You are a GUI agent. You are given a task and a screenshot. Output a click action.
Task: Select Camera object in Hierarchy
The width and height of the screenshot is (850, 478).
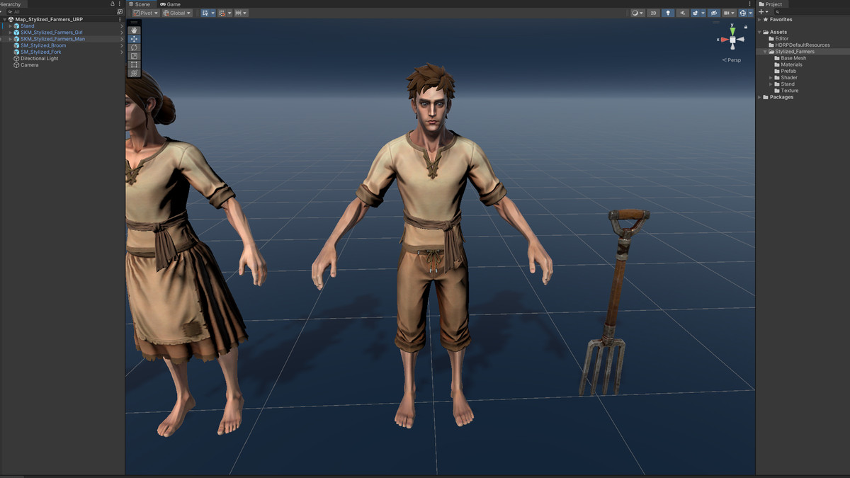tap(30, 65)
